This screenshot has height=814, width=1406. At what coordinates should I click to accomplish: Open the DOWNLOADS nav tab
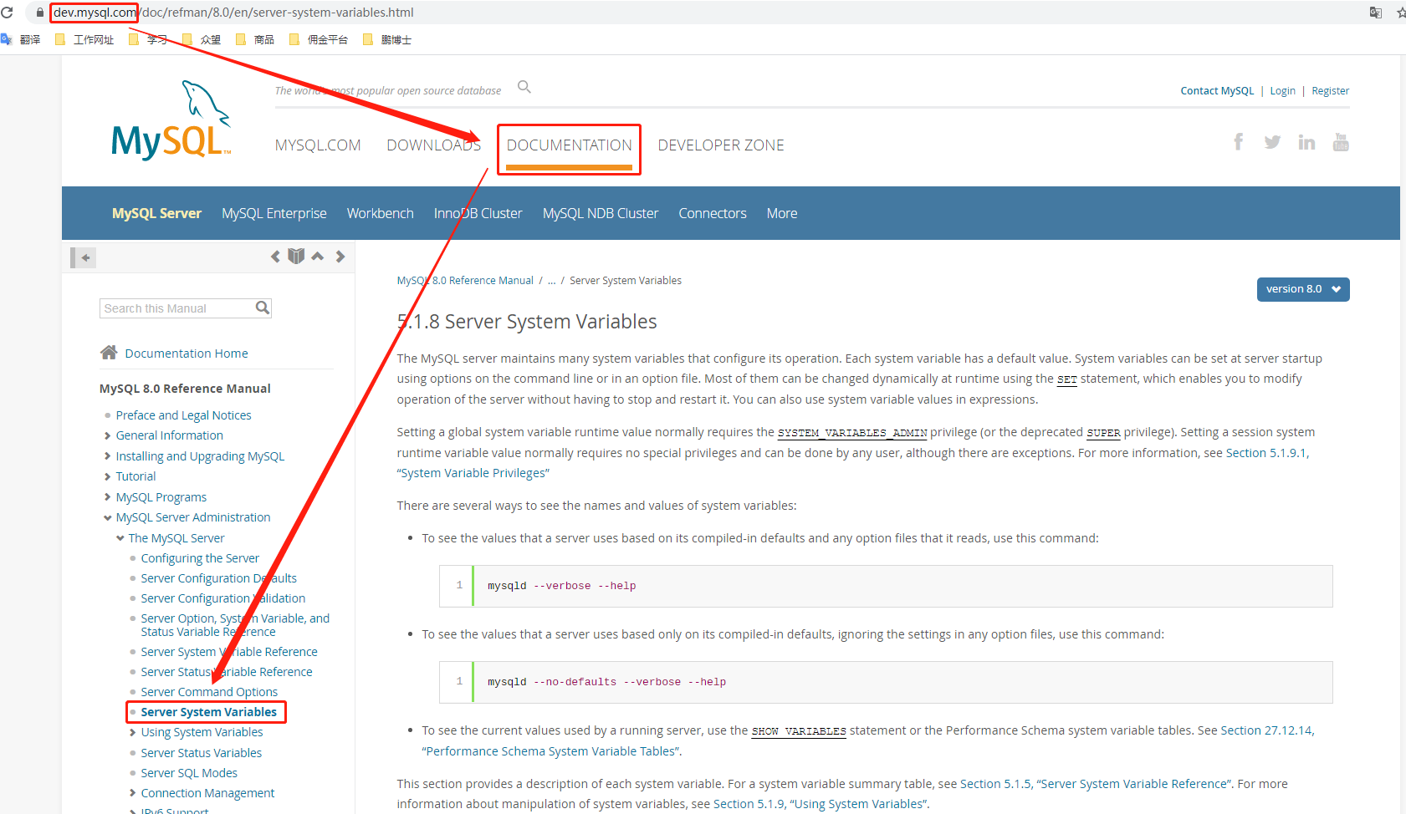433,145
